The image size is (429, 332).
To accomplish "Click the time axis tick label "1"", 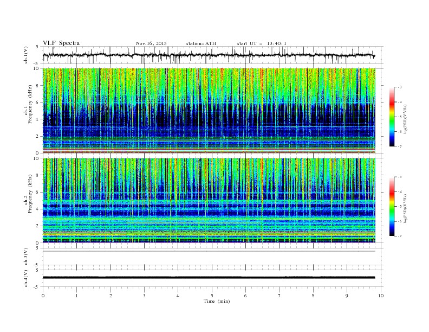I will pyautogui.click(x=76, y=296).
